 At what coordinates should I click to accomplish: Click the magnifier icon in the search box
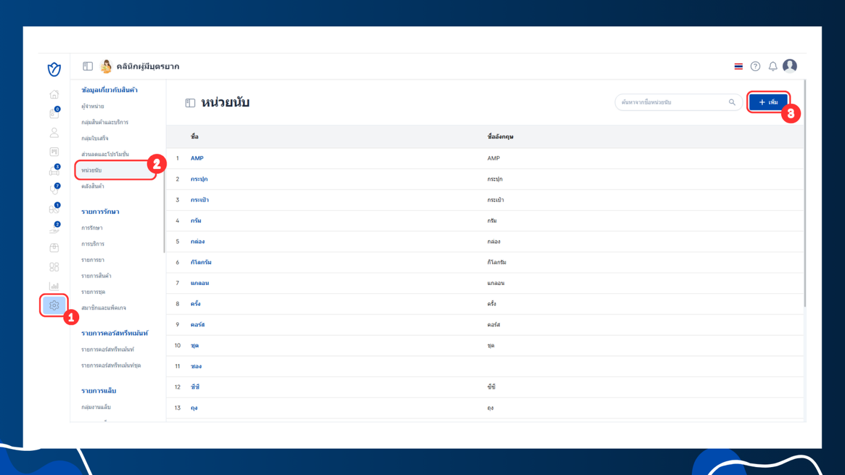[732, 103]
